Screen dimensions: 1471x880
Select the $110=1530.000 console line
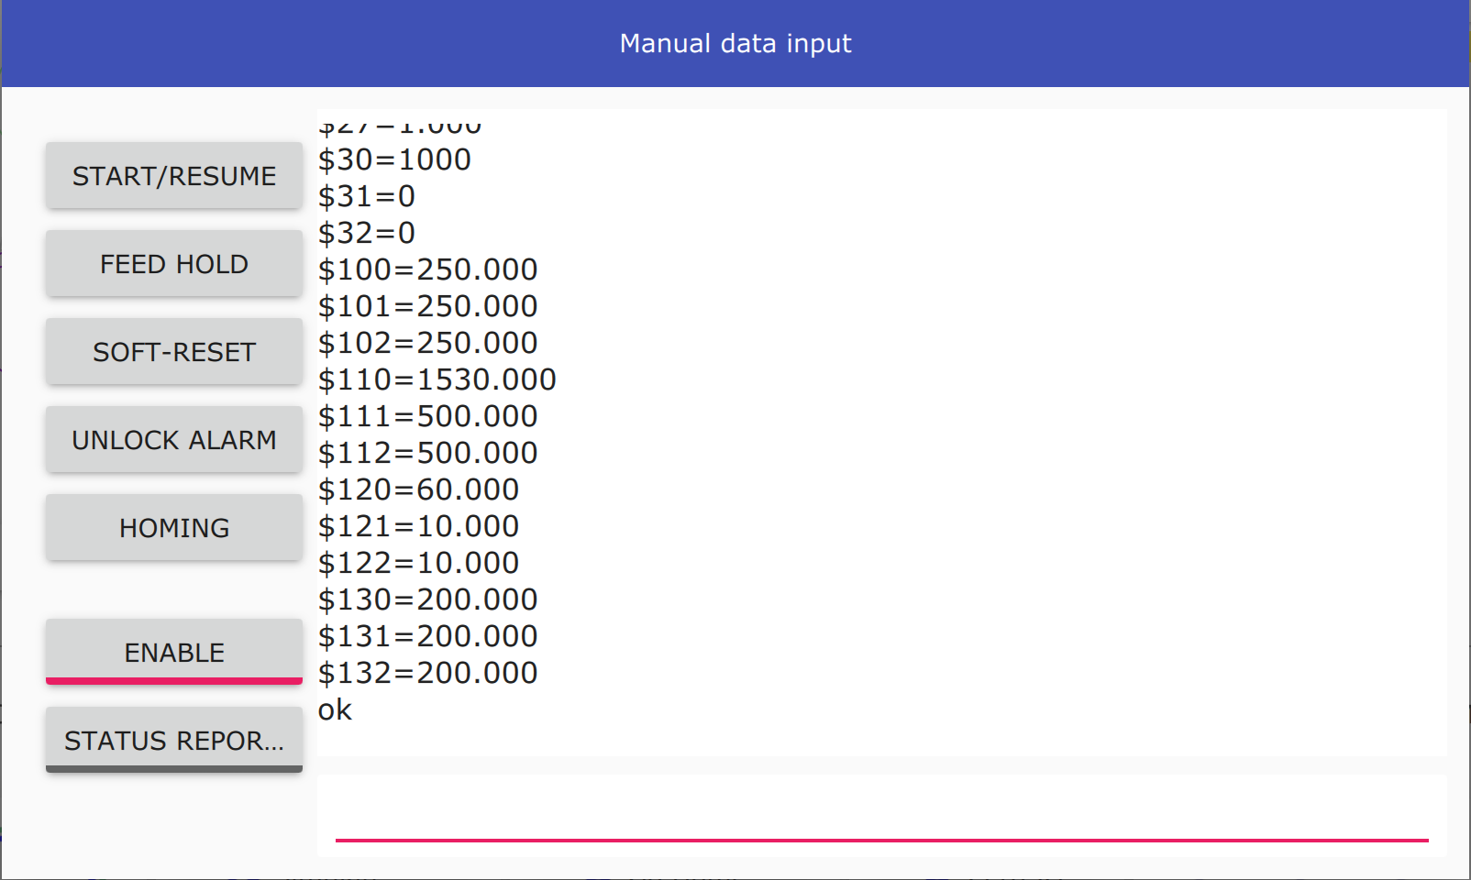pyautogui.click(x=437, y=379)
